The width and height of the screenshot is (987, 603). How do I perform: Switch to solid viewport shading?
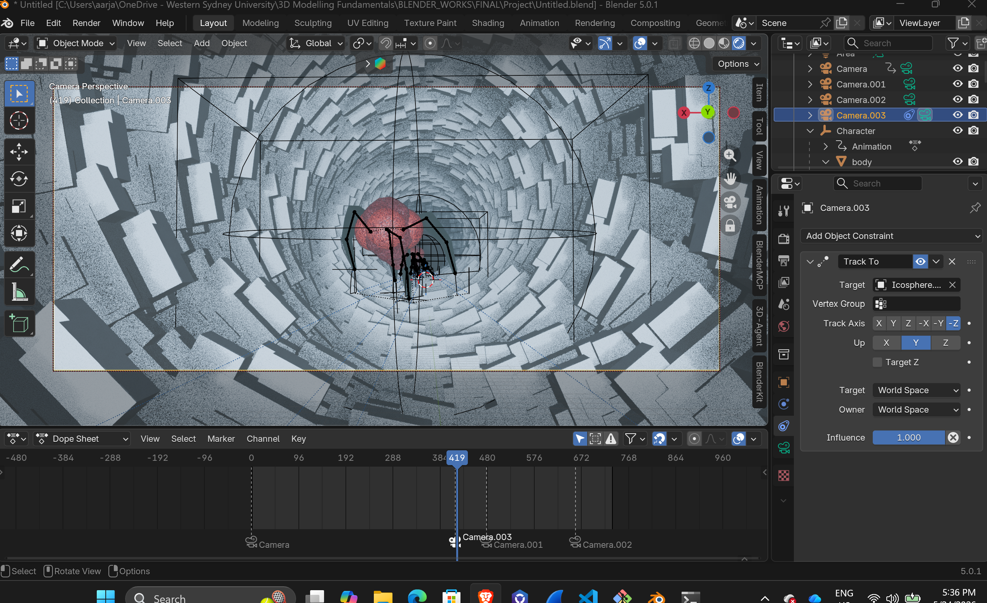point(709,43)
